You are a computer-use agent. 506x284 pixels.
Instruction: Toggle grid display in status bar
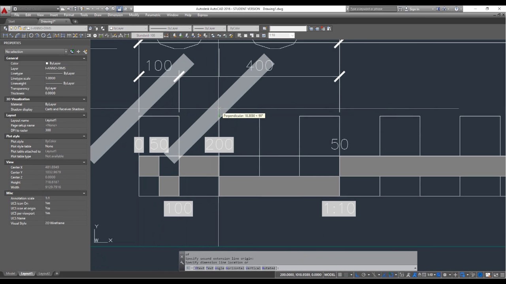point(340,275)
